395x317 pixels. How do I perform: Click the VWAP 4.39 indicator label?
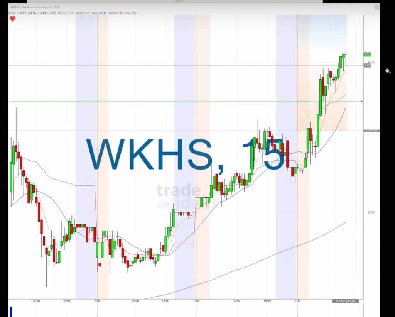(x=115, y=13)
